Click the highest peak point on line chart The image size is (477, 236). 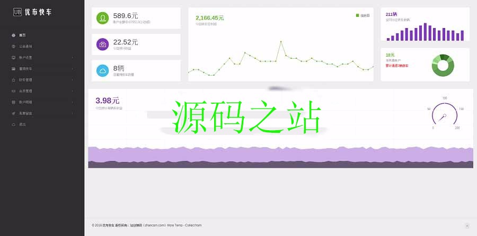click(281, 42)
